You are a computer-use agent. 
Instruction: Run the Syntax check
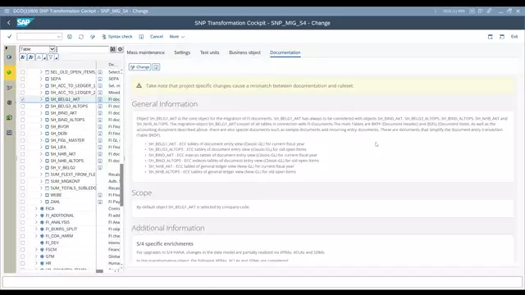tap(117, 36)
